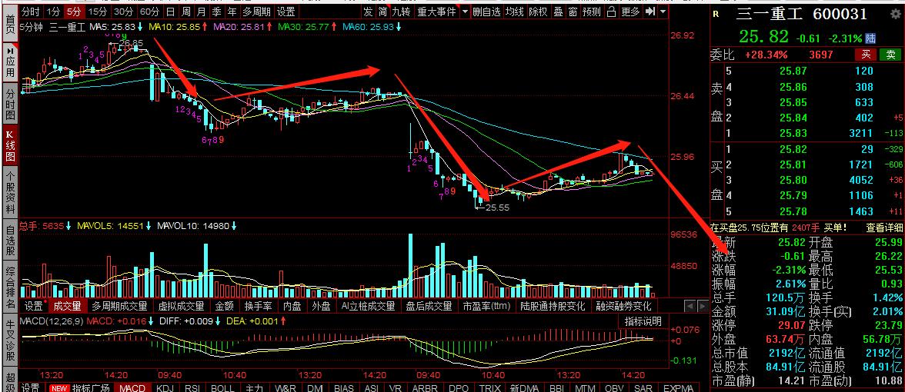905x392 pixels.
Task: Open the 个股资料 sidebar panel
Action: [x=10, y=191]
